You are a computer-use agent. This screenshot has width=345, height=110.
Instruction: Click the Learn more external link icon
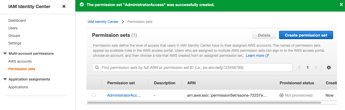(267, 56)
